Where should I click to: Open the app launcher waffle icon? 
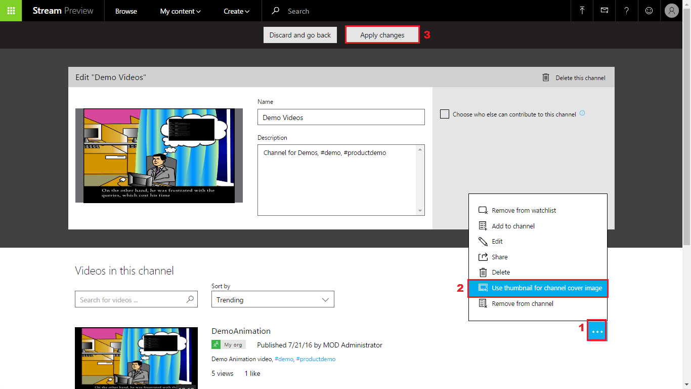click(x=11, y=11)
